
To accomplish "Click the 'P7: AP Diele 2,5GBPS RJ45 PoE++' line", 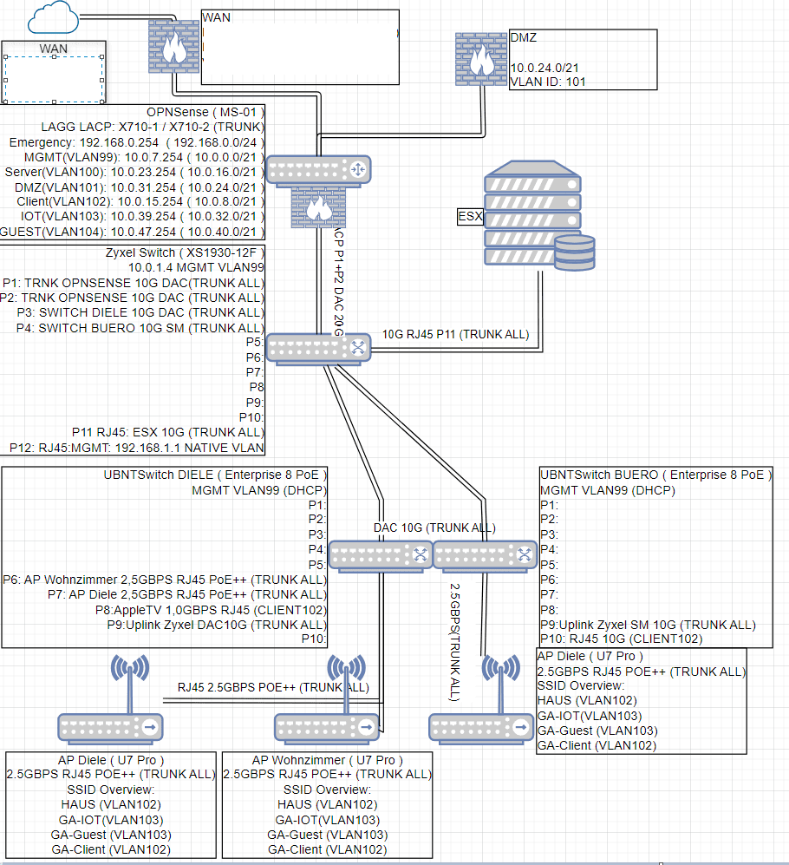I will pos(187,594).
